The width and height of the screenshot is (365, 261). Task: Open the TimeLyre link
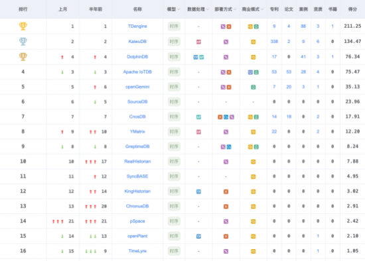(137, 251)
